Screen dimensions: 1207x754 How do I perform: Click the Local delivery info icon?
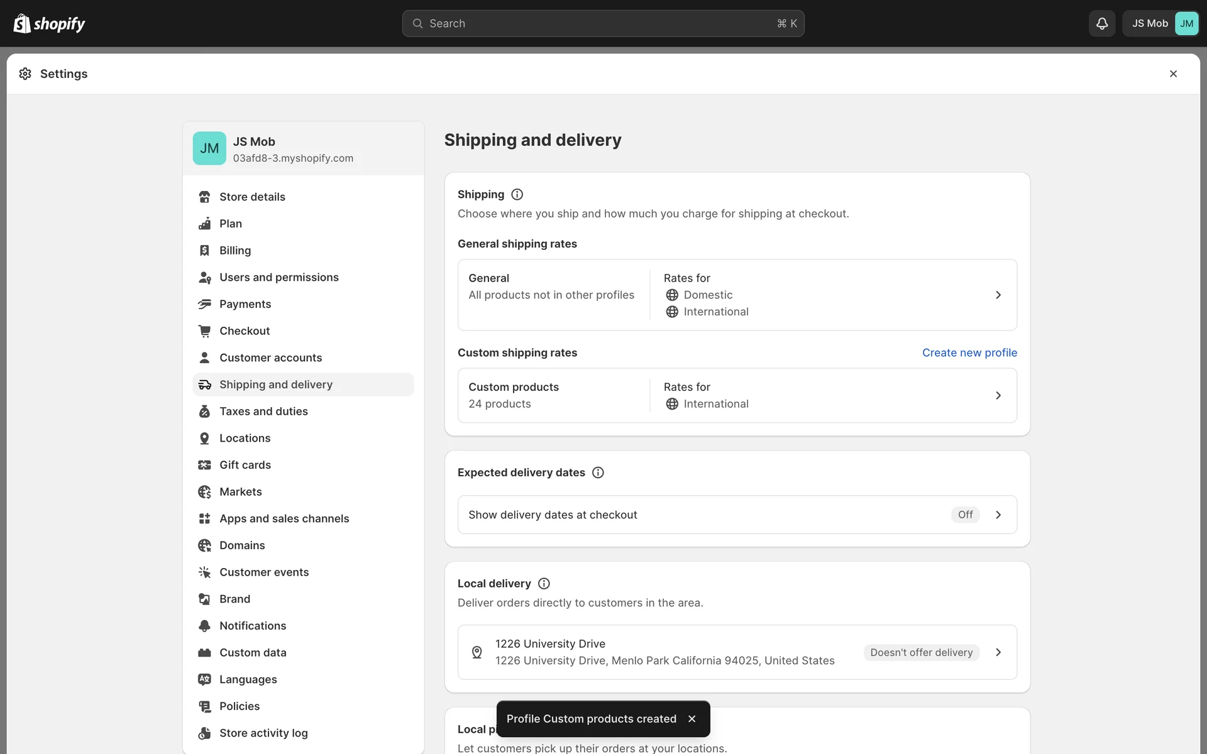tap(544, 584)
